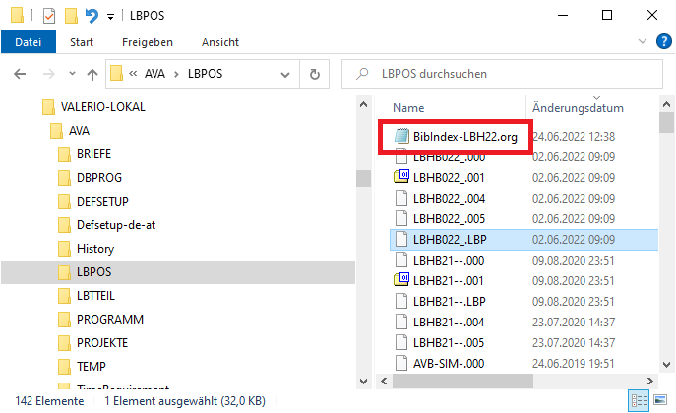Sort files by Änderungsdatum column header

pos(578,107)
